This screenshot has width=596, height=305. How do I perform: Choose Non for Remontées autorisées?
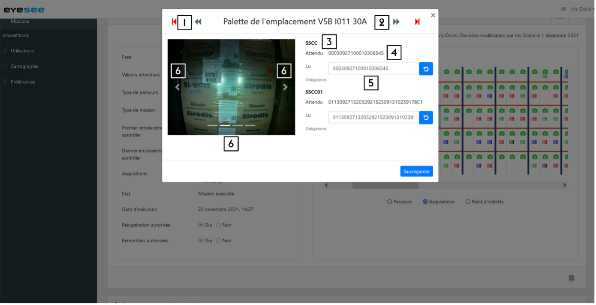pyautogui.click(x=219, y=241)
